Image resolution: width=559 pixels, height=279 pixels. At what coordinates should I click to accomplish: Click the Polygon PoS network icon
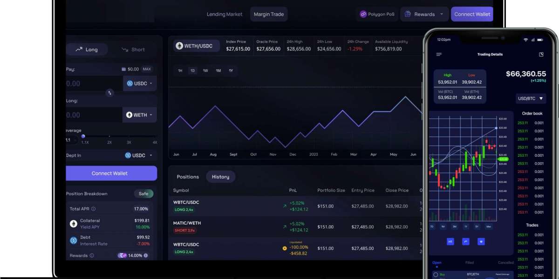pos(363,14)
